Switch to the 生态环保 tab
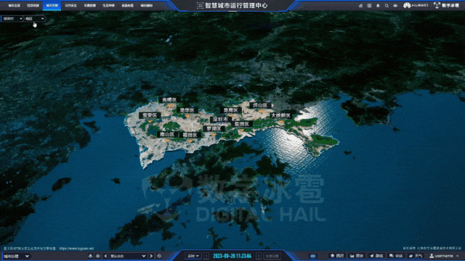 (x=108, y=6)
